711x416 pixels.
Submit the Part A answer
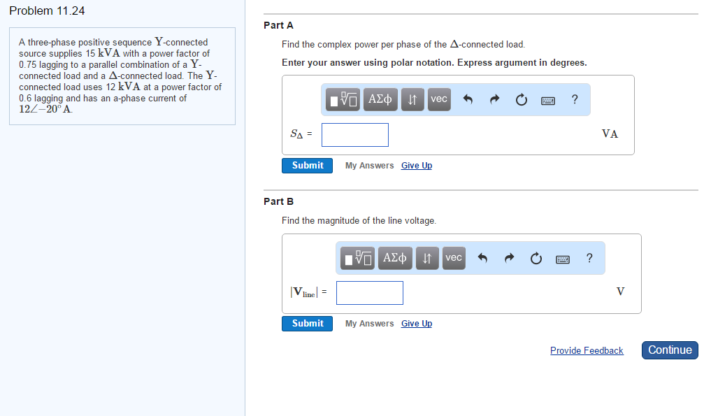[x=308, y=166]
